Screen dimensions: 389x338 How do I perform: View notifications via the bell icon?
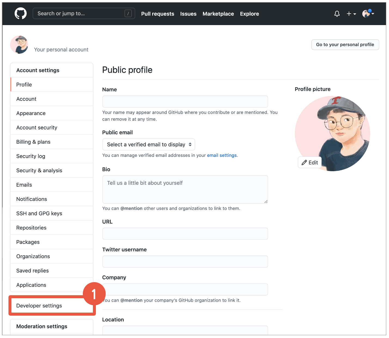[337, 14]
